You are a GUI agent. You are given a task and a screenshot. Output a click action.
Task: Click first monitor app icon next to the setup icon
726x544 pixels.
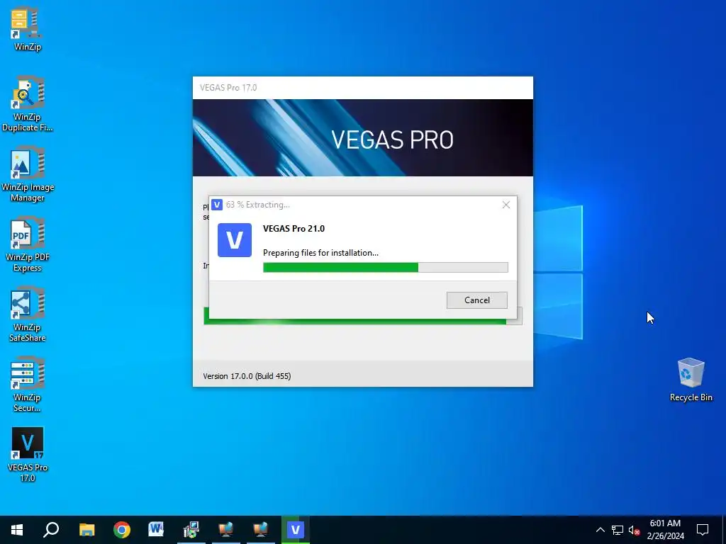225,530
